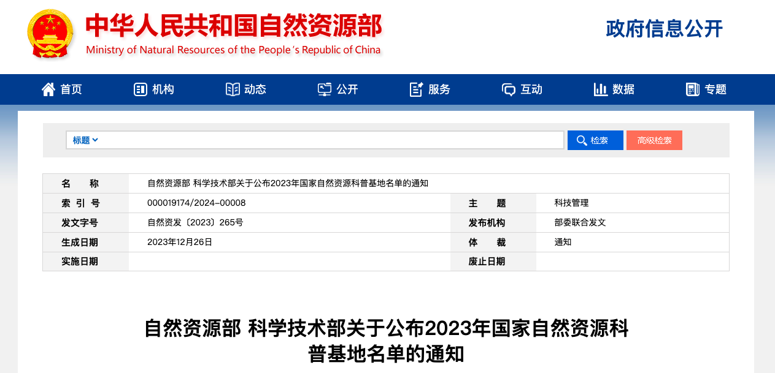Click the 中华人民共和国自然资源部 site title
775x373 pixels.
[x=233, y=26]
